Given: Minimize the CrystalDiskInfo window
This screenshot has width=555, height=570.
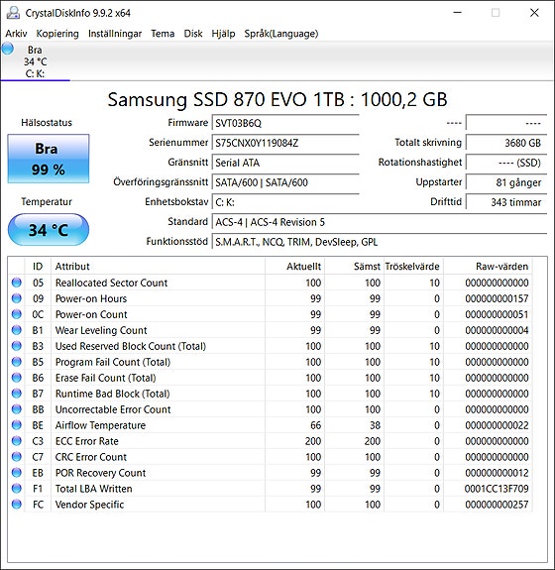Looking at the screenshot, I should (x=458, y=13).
